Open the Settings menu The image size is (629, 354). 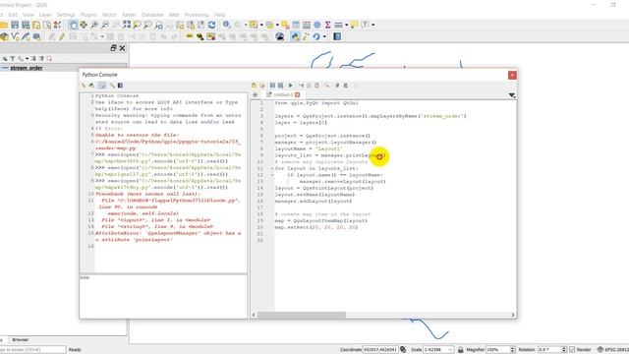[x=66, y=15]
